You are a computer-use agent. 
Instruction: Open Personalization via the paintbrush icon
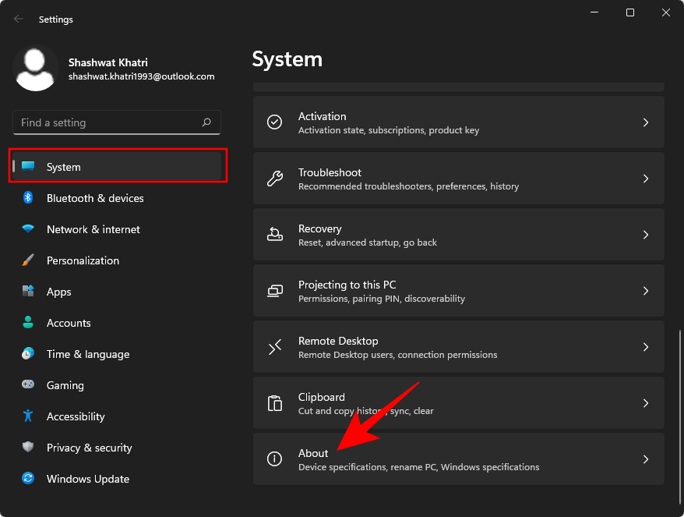pos(27,260)
